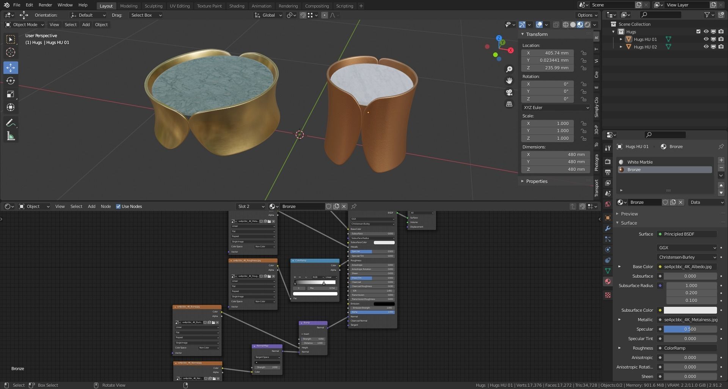Screen dimensions: 728x389
Task: Pin the node editor material
Action: point(354,206)
